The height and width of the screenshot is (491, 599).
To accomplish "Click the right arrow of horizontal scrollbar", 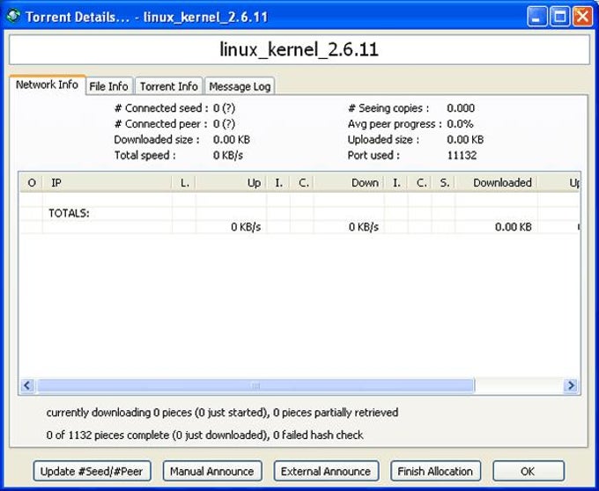I will (x=571, y=385).
